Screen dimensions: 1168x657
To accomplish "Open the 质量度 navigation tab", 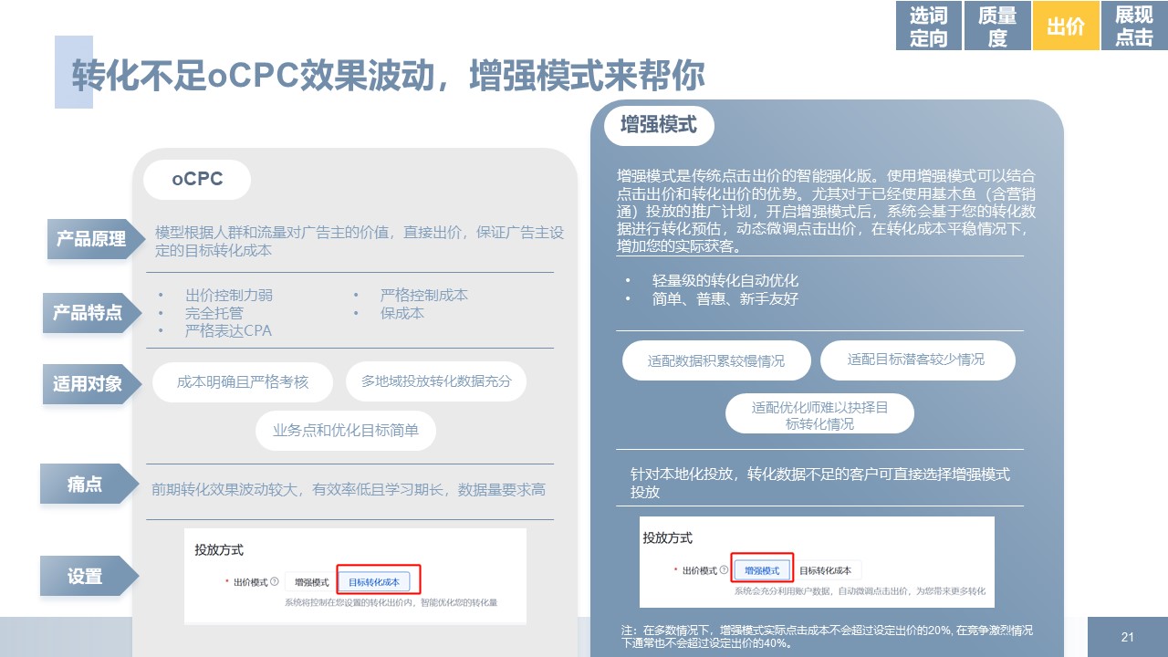I will click(x=997, y=26).
